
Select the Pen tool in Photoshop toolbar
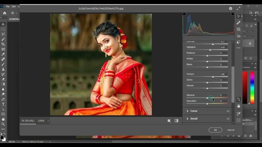(3, 99)
